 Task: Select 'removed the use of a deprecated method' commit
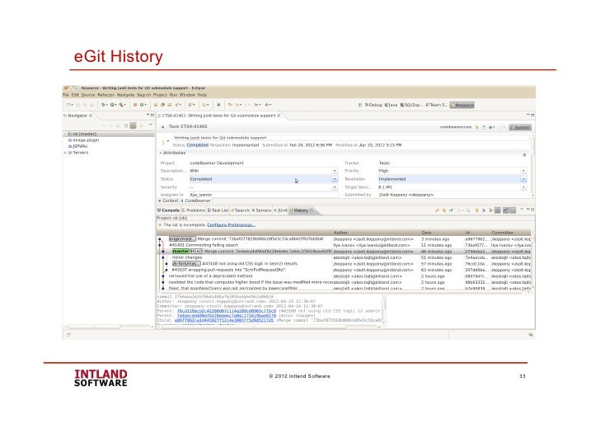click(x=345, y=276)
